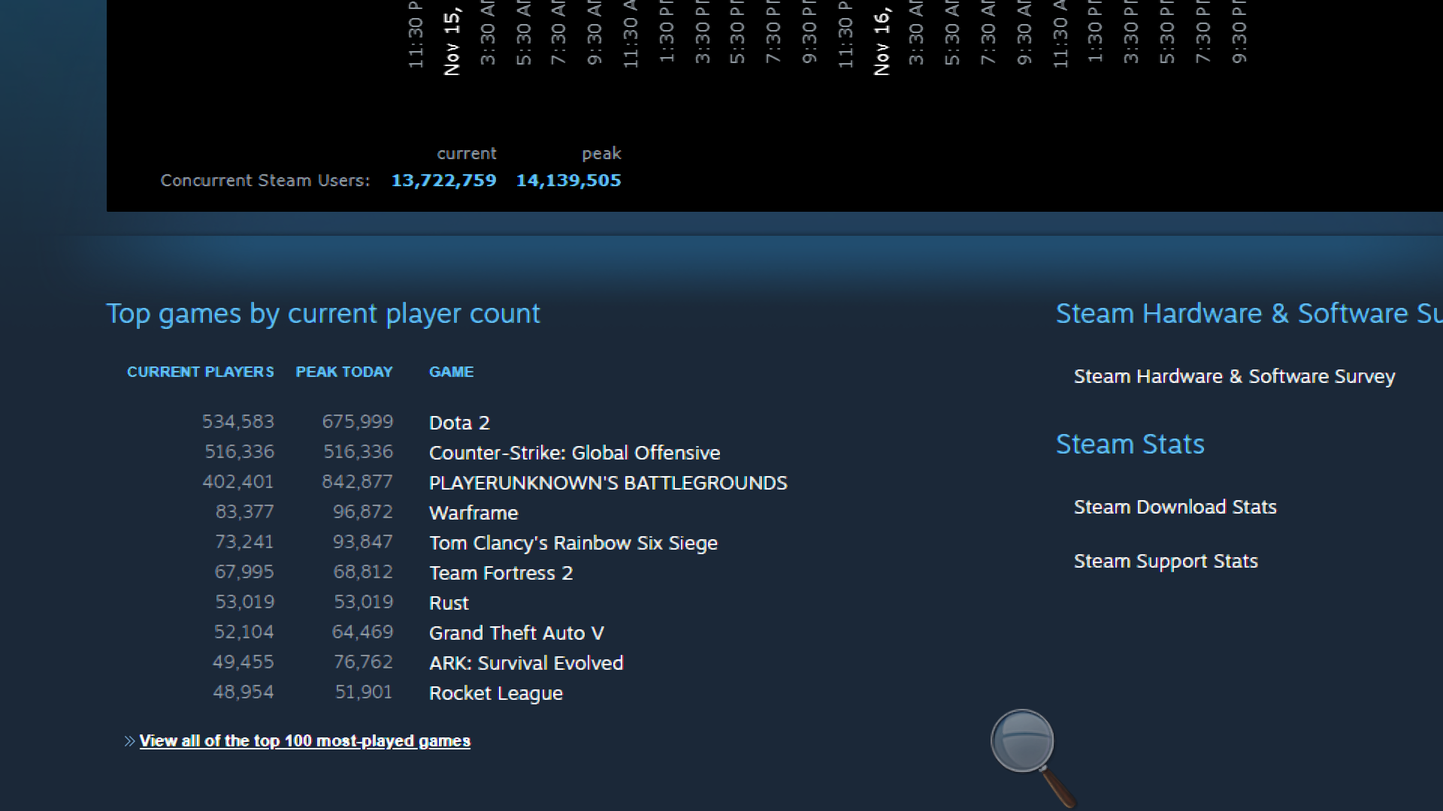This screenshot has width=1443, height=811.
Task: Open Steam Download Stats
Action: (1175, 507)
